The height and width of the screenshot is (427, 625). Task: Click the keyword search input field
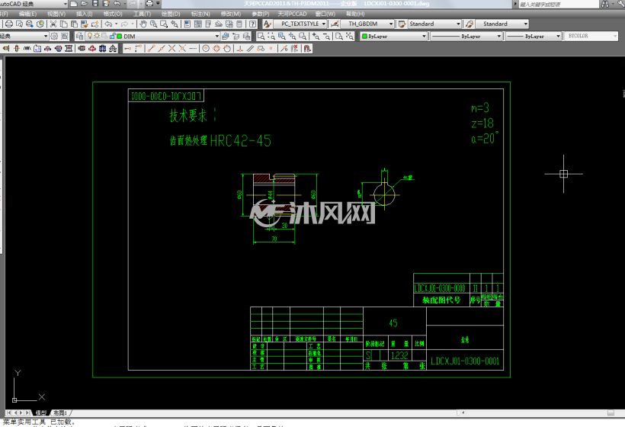point(558,4)
